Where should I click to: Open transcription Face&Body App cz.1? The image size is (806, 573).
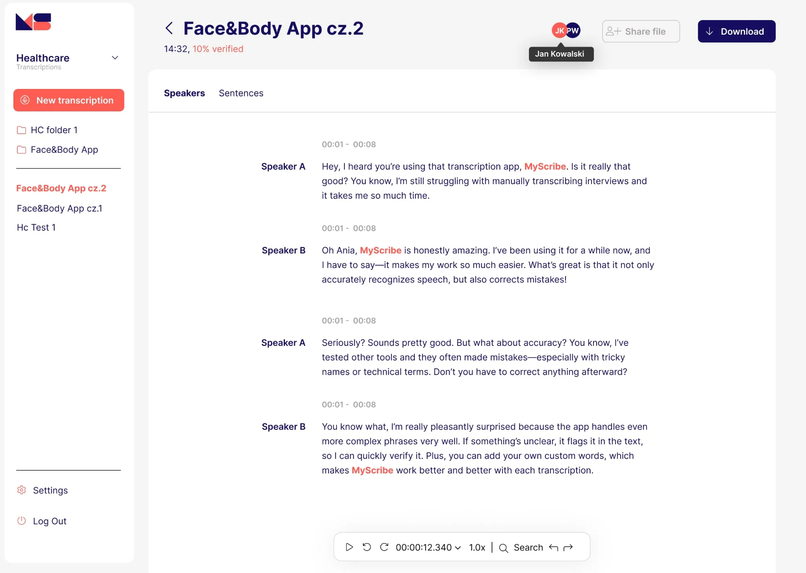click(59, 208)
